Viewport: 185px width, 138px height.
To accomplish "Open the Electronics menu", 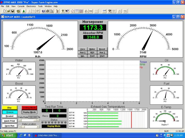I will pyautogui.click(x=31, y=6).
